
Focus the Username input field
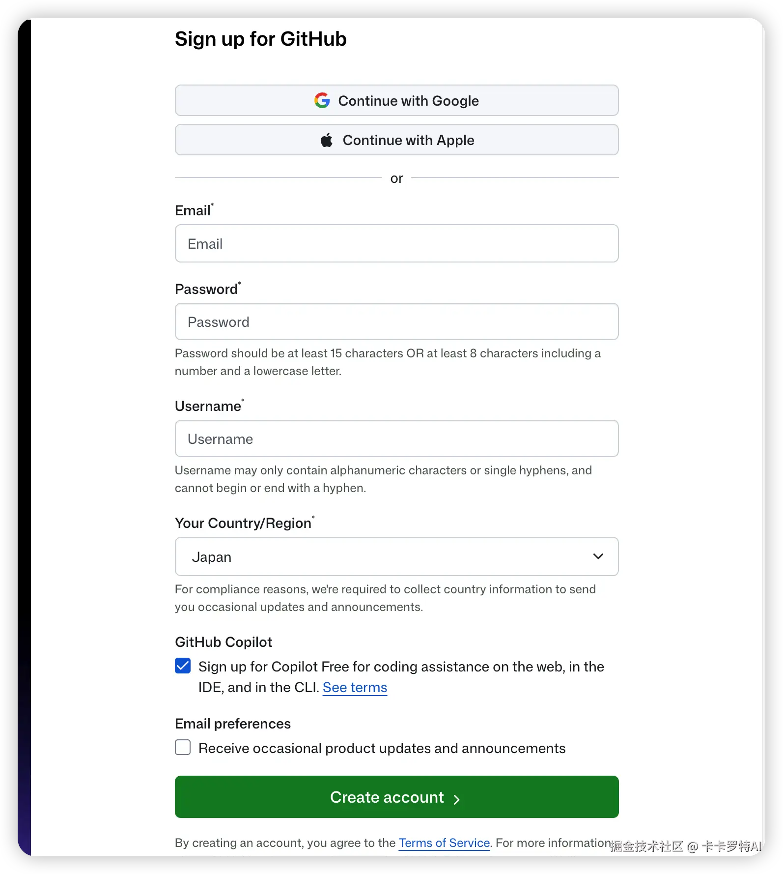(396, 438)
